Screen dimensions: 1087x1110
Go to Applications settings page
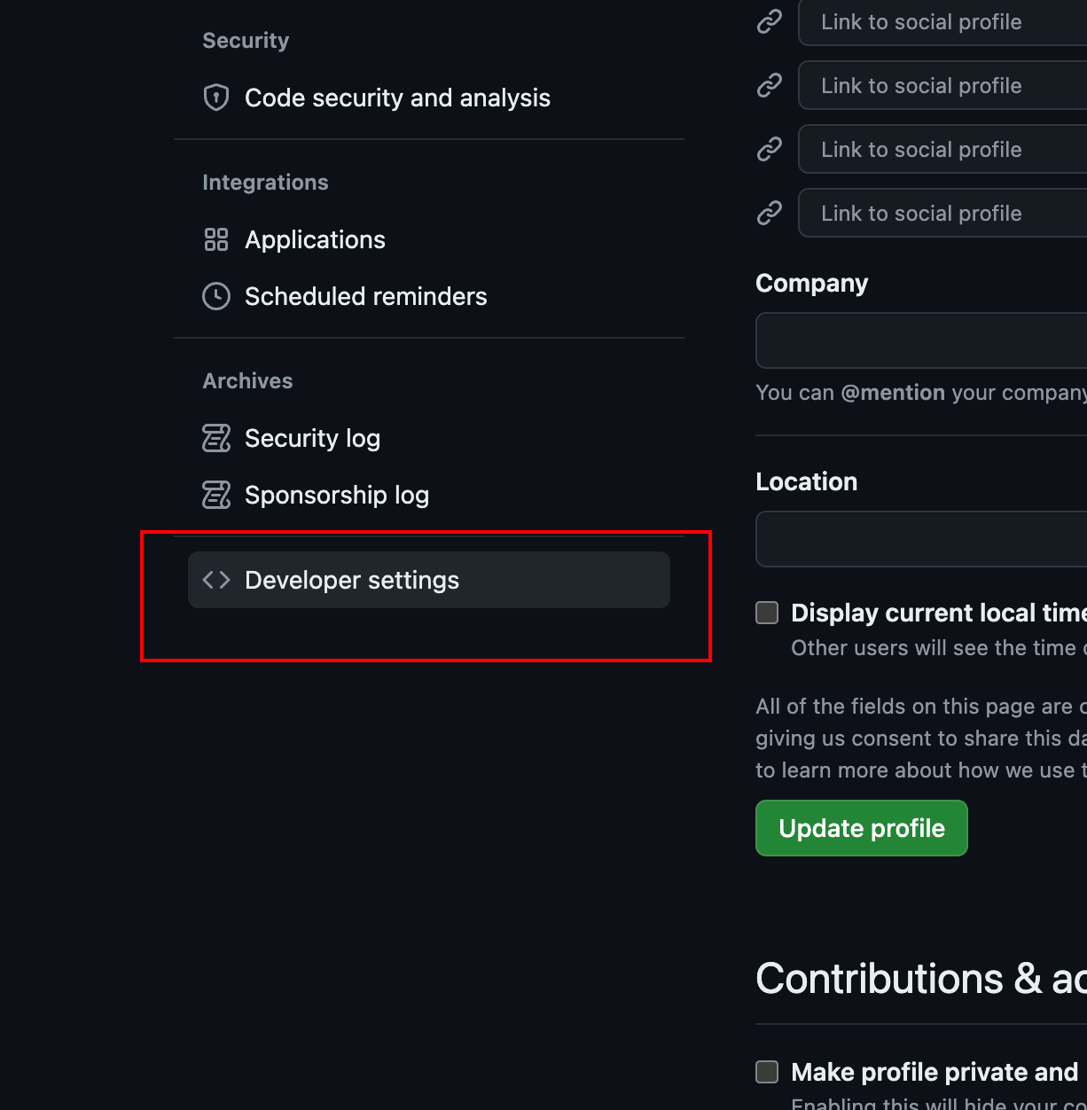315,239
